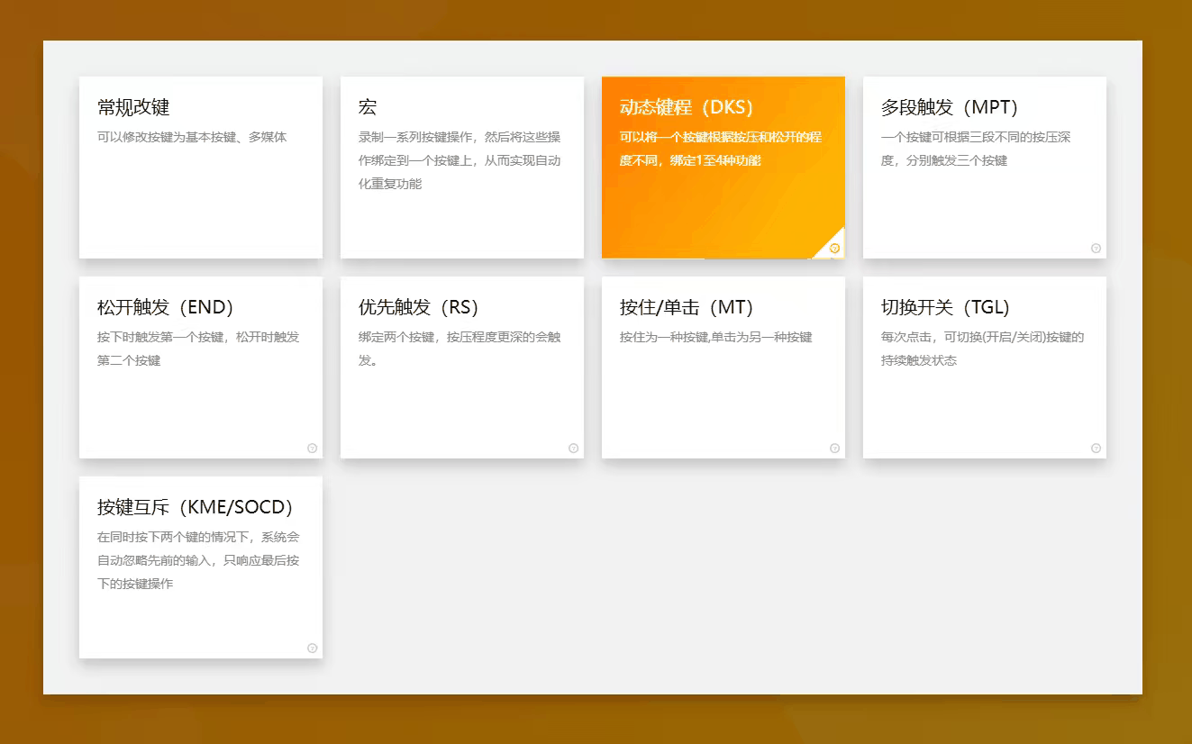Click help icon on 按住/单击 (MT) card
Image resolution: width=1192 pixels, height=744 pixels.
tap(834, 449)
